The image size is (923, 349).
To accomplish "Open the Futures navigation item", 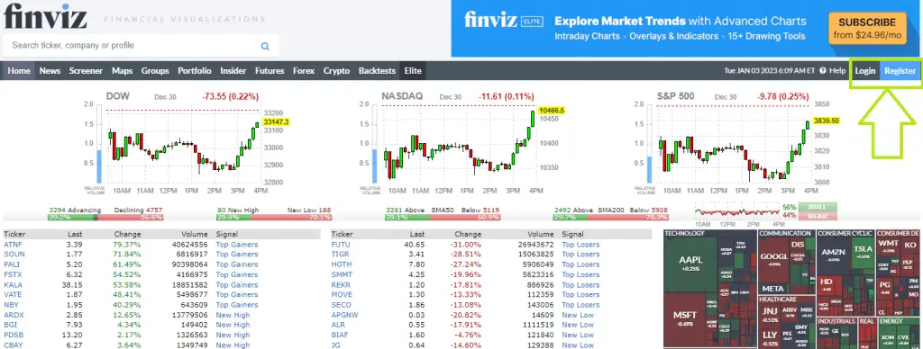I will (270, 70).
